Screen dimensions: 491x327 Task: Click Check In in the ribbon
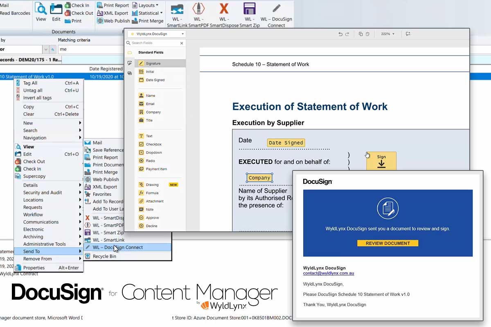pos(77,5)
